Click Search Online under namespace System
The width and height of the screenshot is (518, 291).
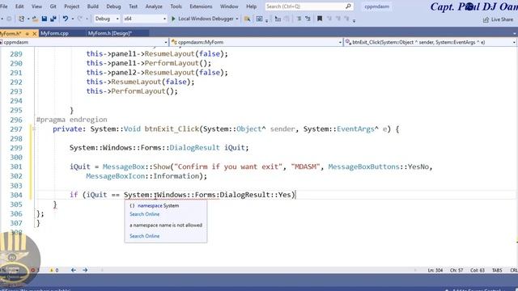point(144,214)
